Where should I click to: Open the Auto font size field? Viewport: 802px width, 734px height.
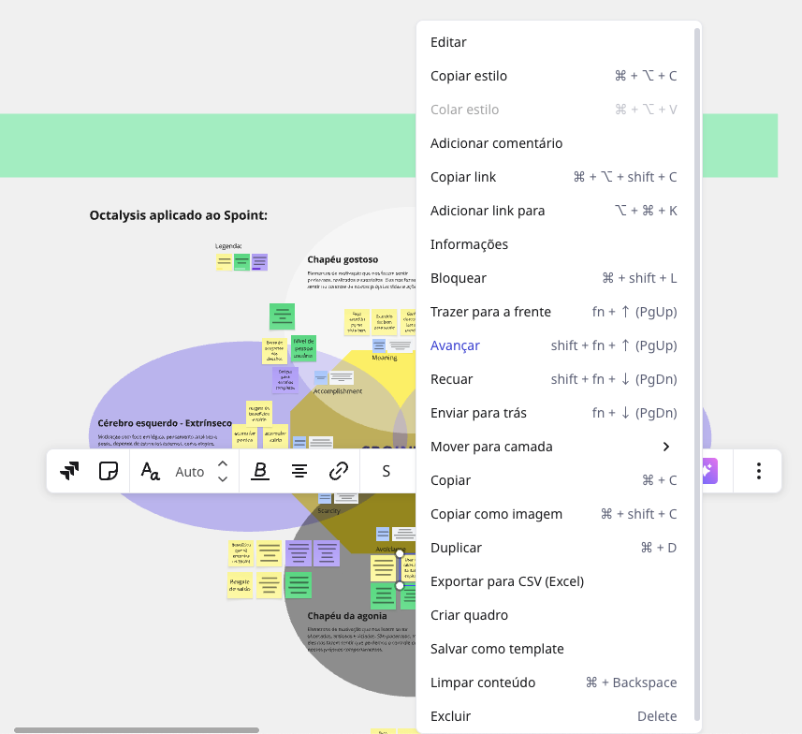(190, 472)
